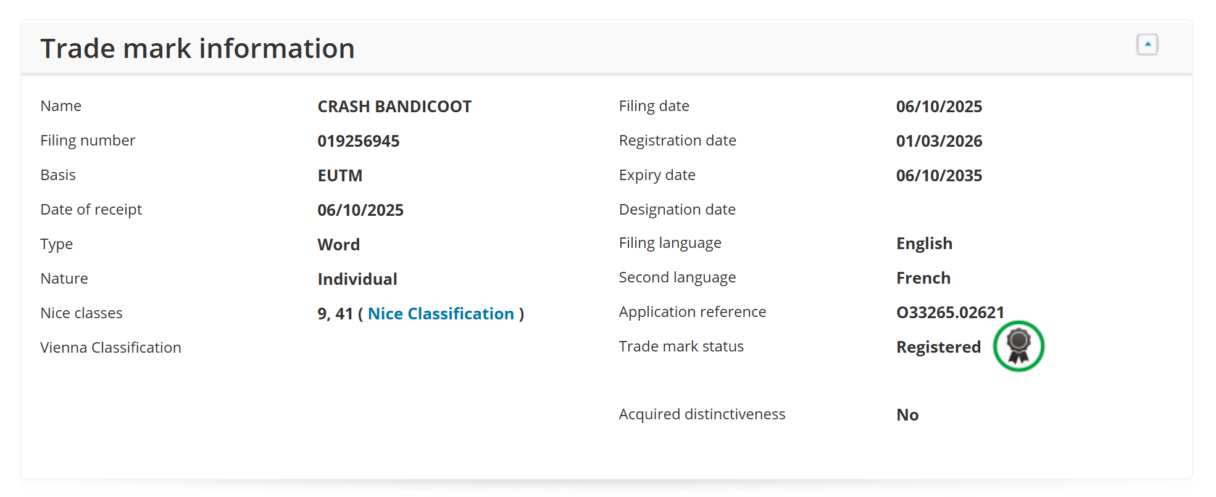The height and width of the screenshot is (497, 1216).
Task: Select the filing language English value
Action: [x=924, y=244]
